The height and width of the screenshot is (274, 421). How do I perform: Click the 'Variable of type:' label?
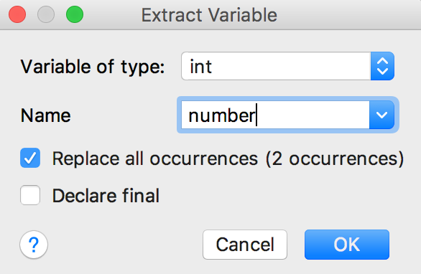point(93,67)
